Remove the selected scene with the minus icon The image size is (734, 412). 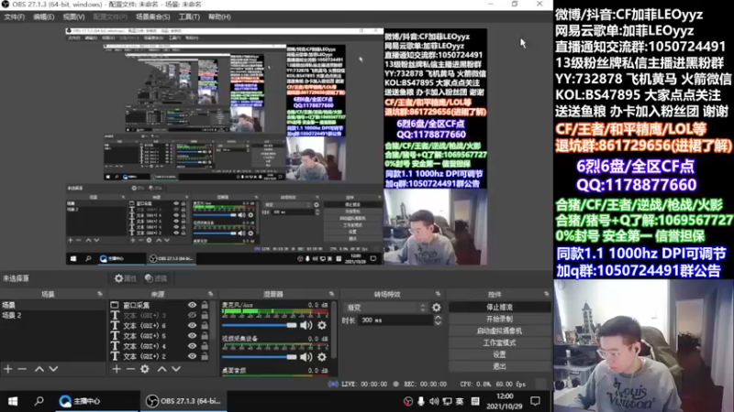tap(22, 369)
